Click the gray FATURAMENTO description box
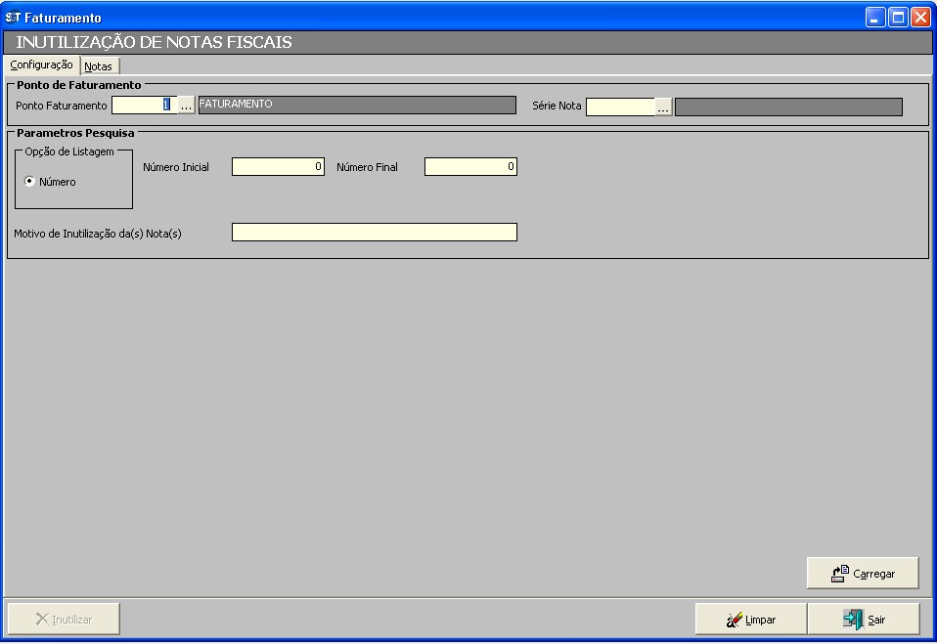Image resolution: width=937 pixels, height=644 pixels. [357, 106]
